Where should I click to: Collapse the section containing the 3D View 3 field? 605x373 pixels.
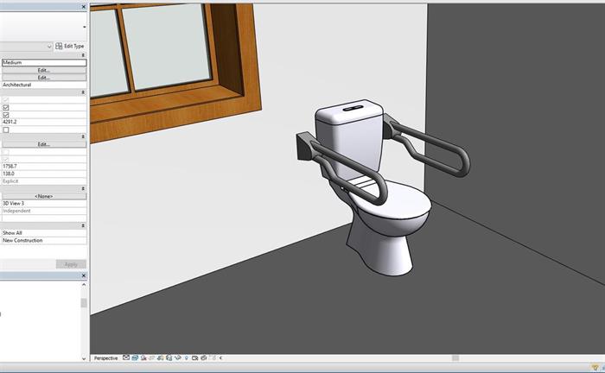pyautogui.click(x=84, y=188)
